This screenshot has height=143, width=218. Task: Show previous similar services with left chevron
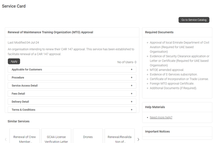point(6,139)
